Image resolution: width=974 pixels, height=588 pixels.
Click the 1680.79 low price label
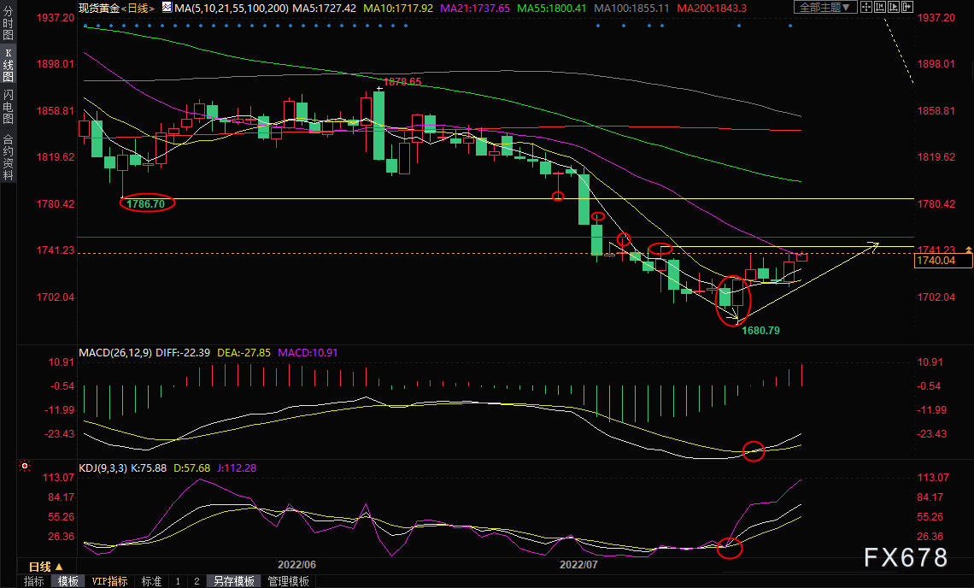click(x=761, y=330)
